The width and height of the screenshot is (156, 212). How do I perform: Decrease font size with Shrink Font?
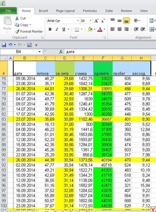pyautogui.click(x=103, y=21)
